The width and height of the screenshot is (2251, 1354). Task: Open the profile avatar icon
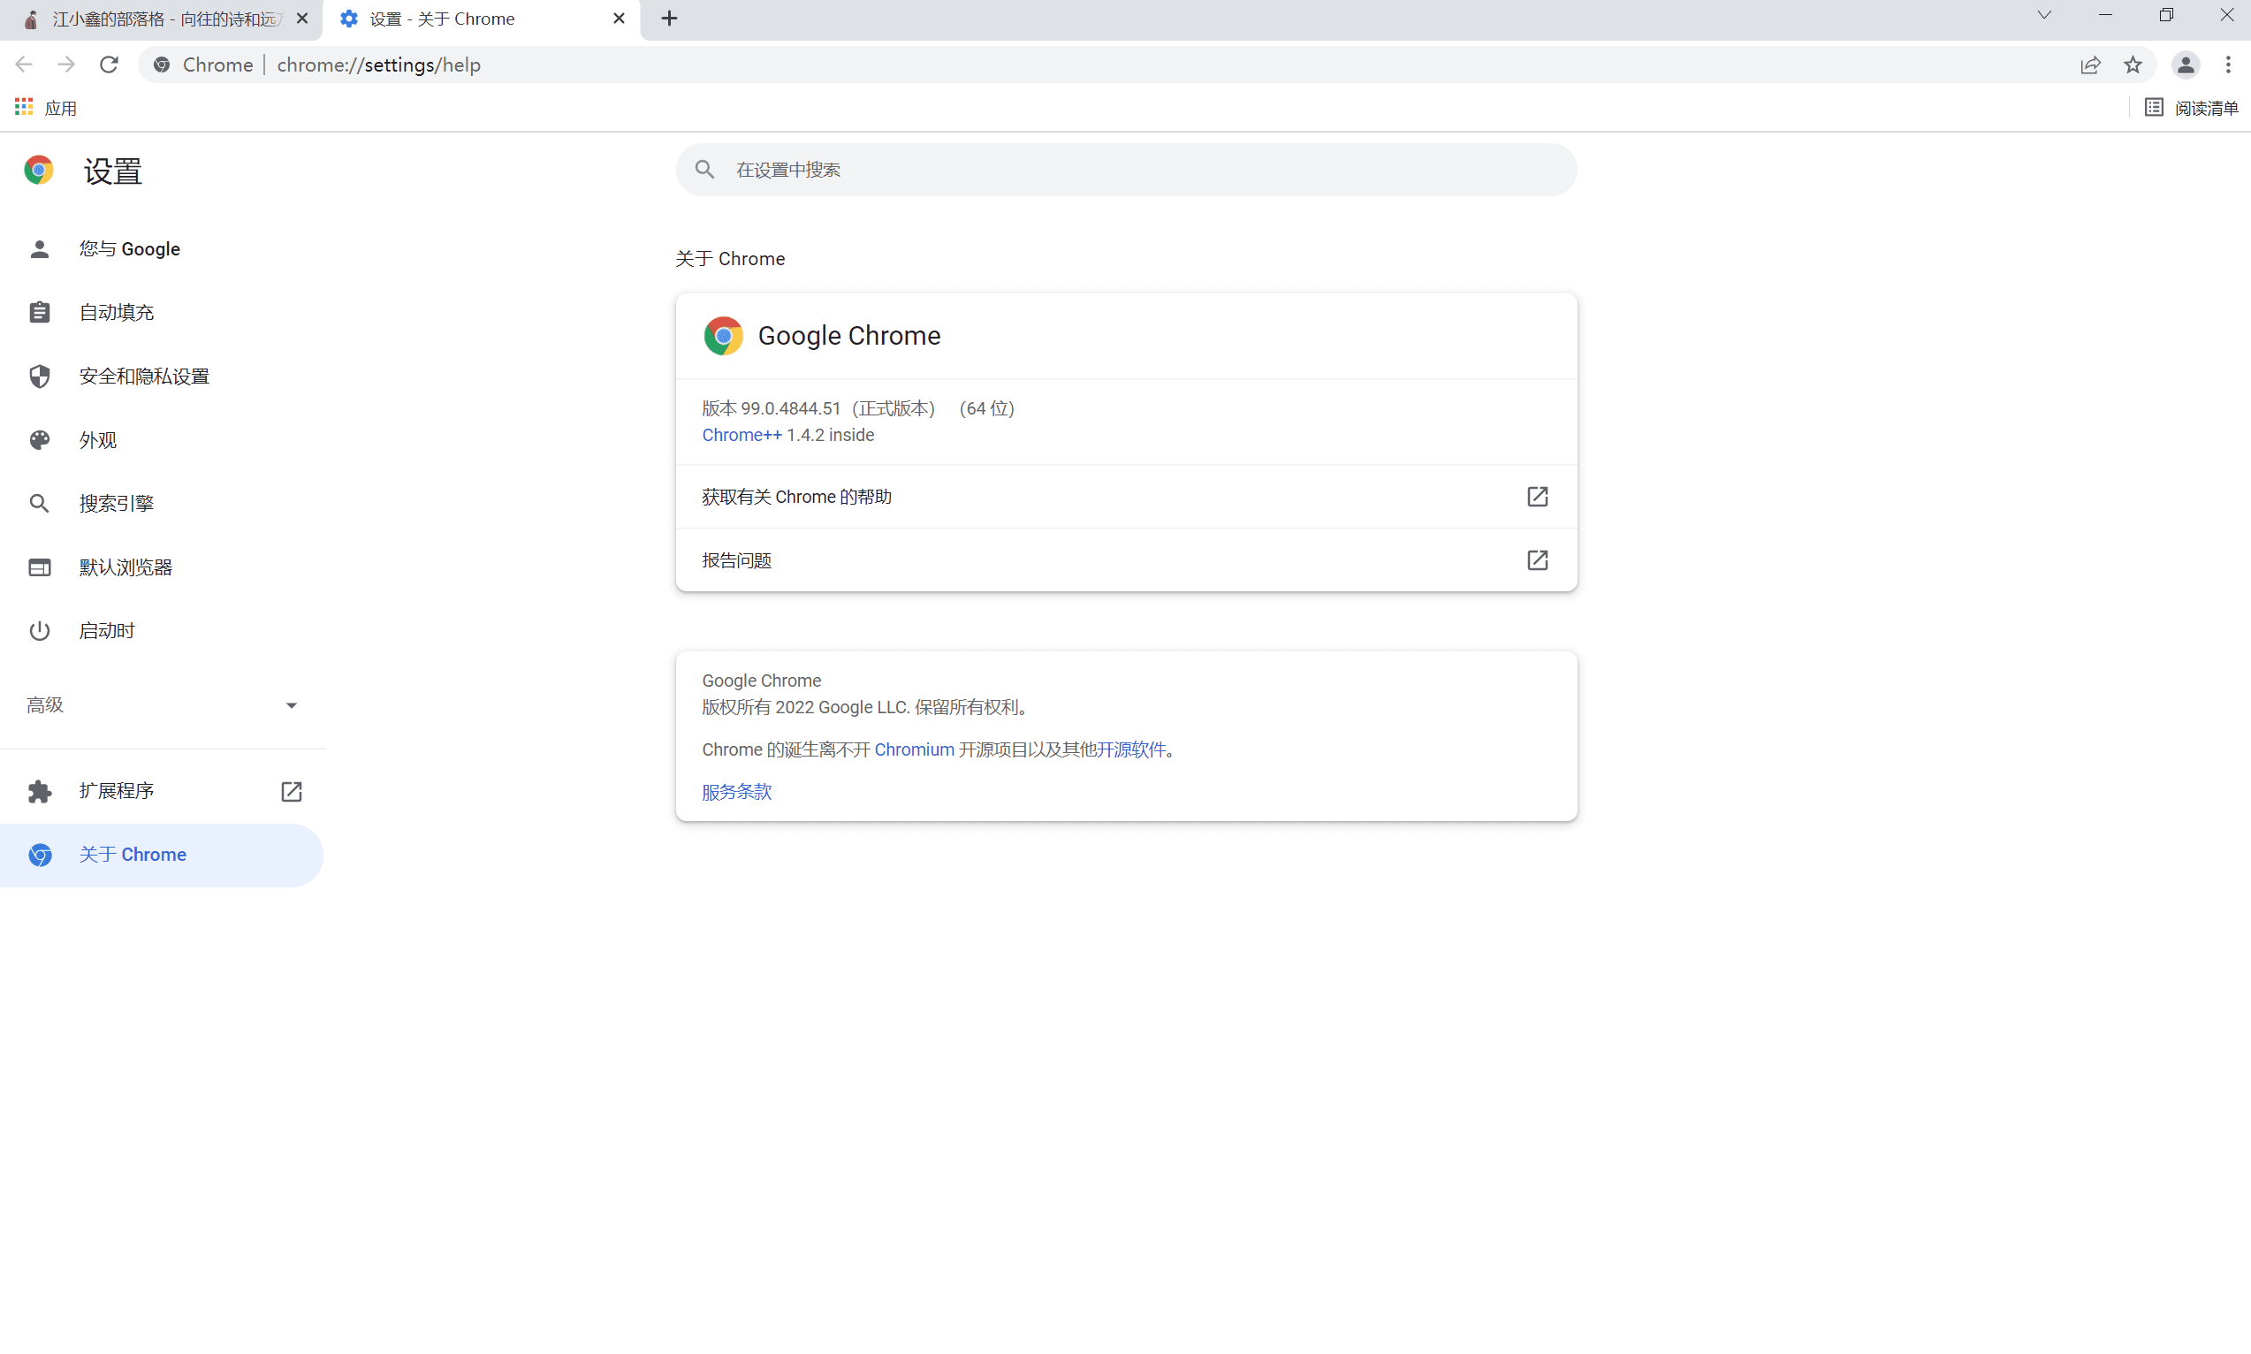click(2186, 65)
